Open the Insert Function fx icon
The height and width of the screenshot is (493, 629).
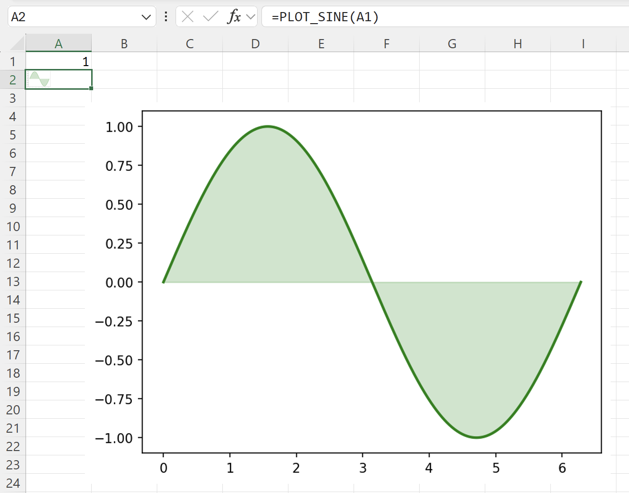pyautogui.click(x=234, y=17)
